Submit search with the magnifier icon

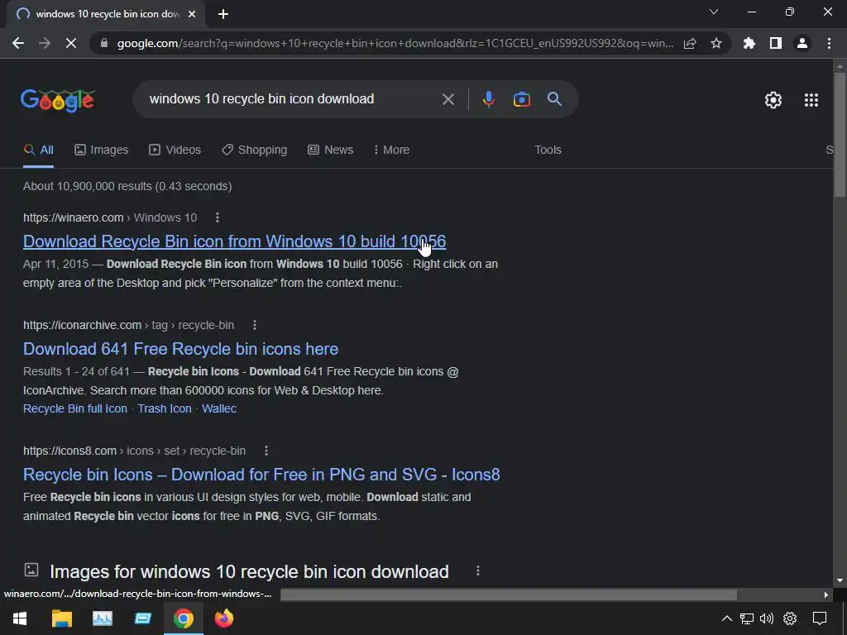tap(555, 99)
